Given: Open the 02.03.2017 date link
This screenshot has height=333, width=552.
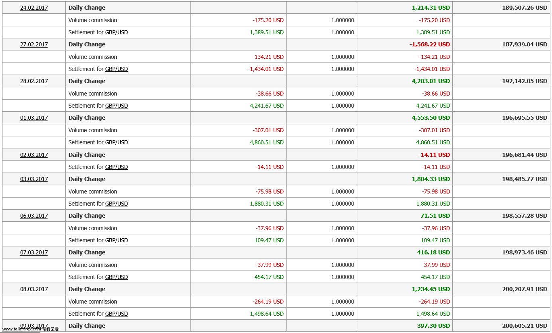Looking at the screenshot, I should pyautogui.click(x=34, y=155).
